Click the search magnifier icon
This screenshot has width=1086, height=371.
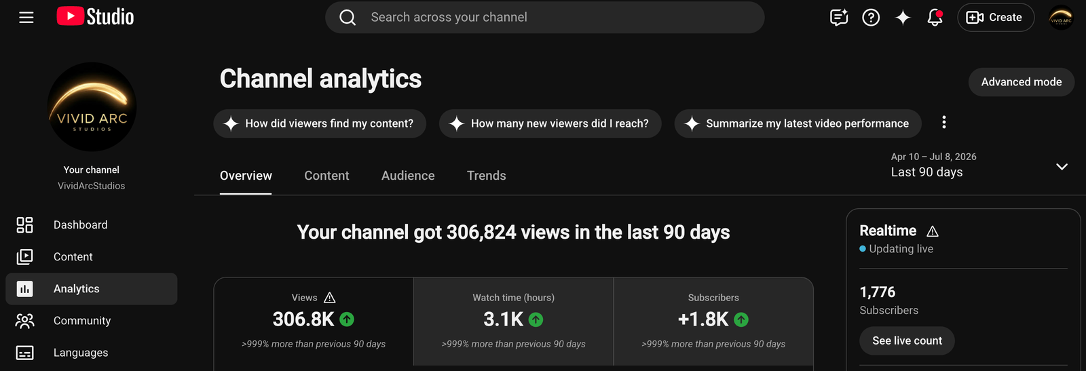point(348,18)
